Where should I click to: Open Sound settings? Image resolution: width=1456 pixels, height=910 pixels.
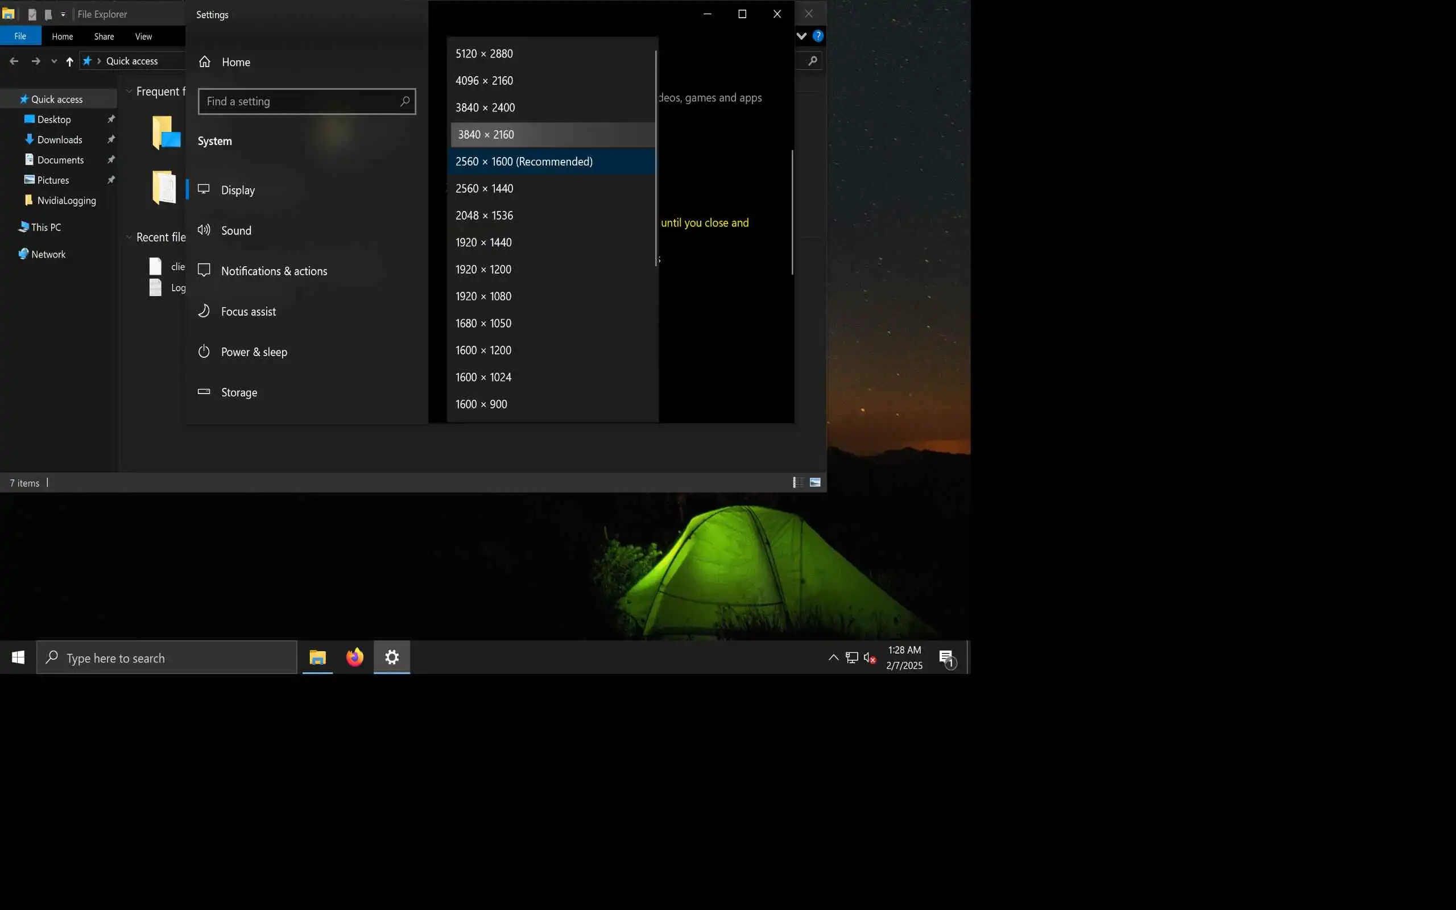(236, 230)
